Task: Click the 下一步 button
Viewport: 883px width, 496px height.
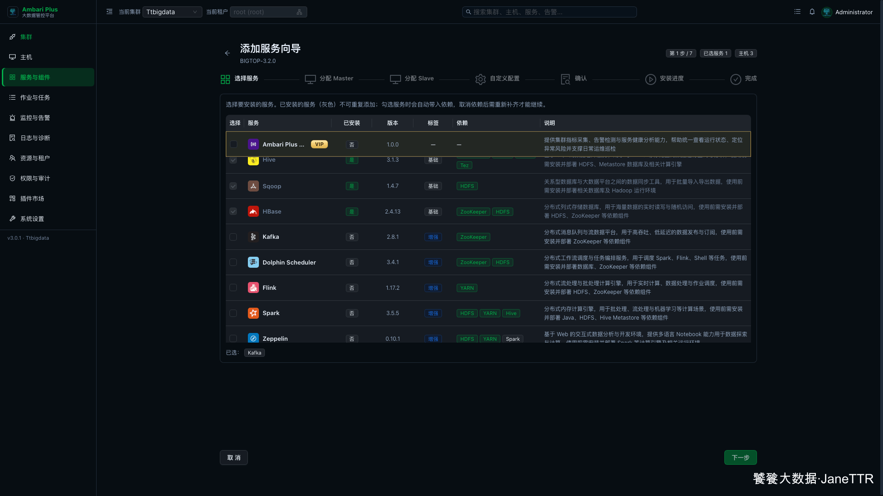Action: pos(740,457)
